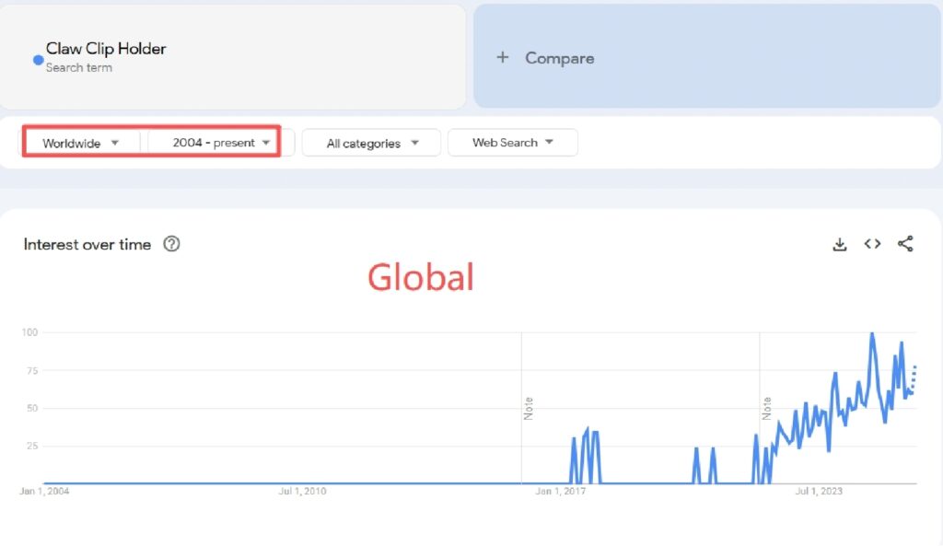
Task: Click the share icon on the chart card
Action: [x=905, y=244]
